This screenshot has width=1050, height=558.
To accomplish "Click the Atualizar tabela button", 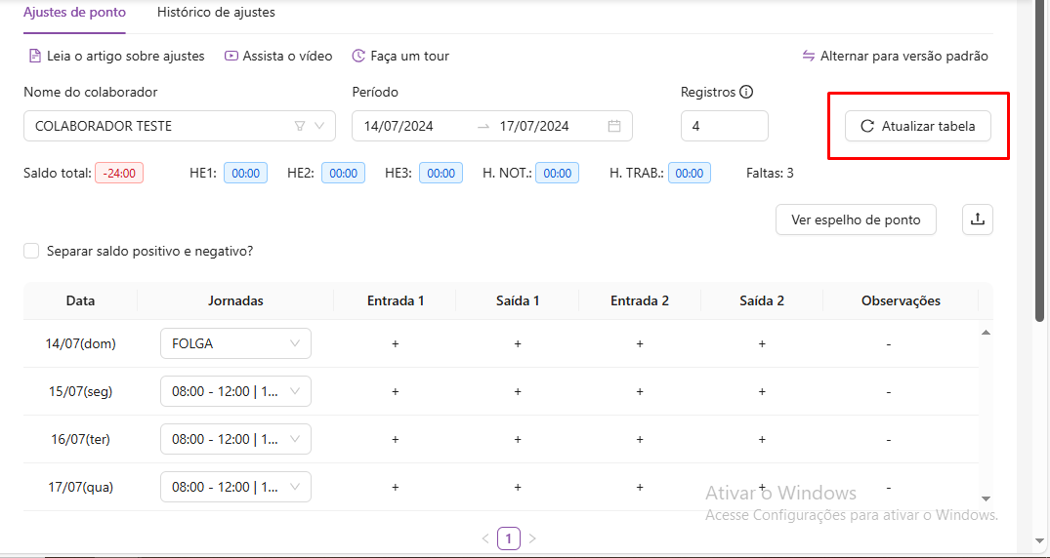I will 917,126.
